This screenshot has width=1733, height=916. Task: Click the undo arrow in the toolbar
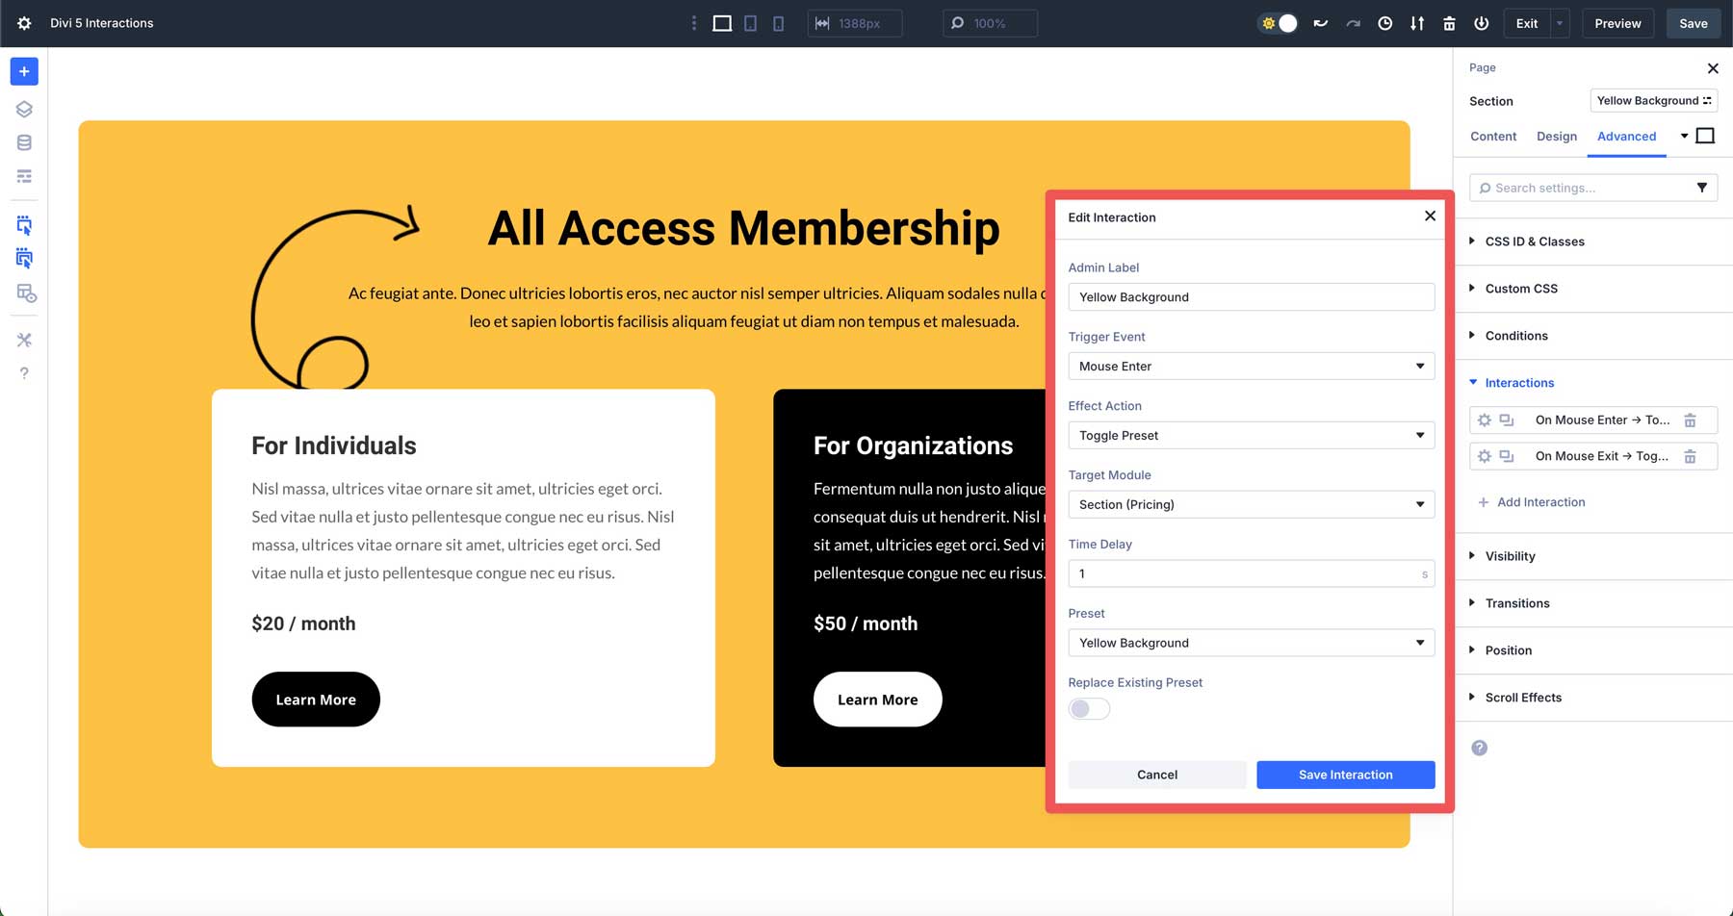point(1320,22)
